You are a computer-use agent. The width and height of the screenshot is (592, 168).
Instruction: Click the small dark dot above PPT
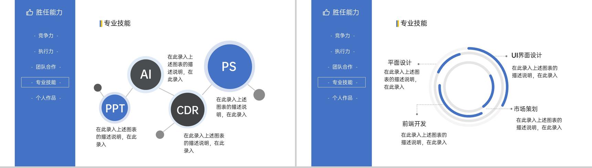[x=98, y=88]
